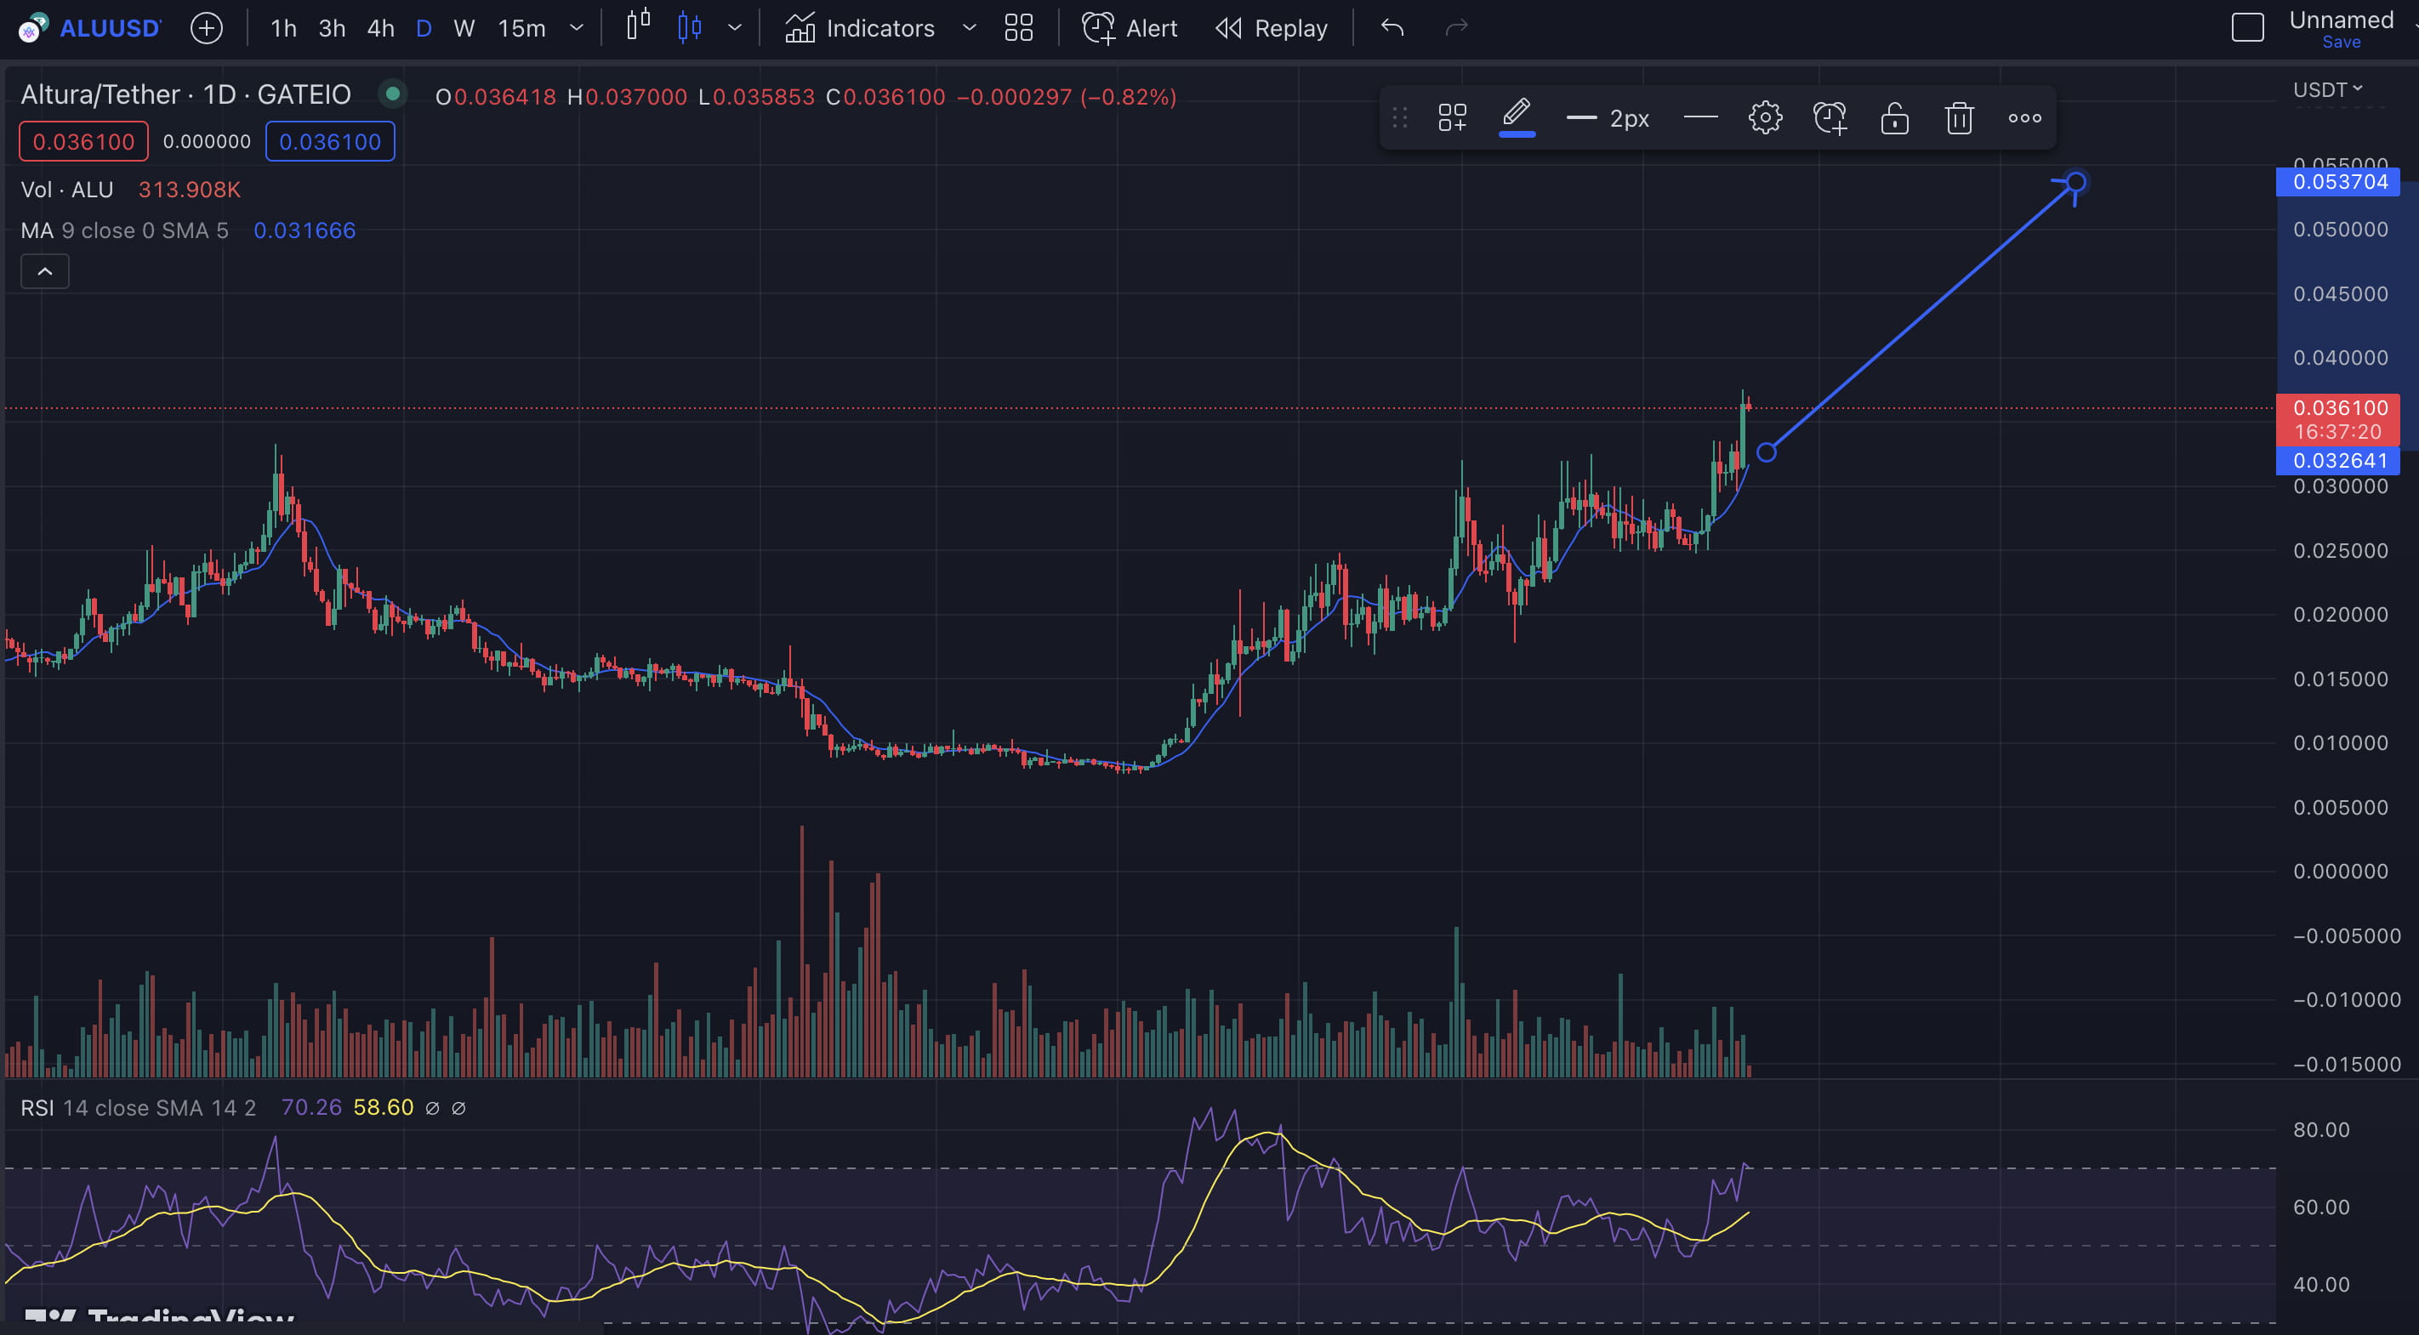Click the drawing alert icon
2419x1335 pixels.
click(x=1830, y=118)
